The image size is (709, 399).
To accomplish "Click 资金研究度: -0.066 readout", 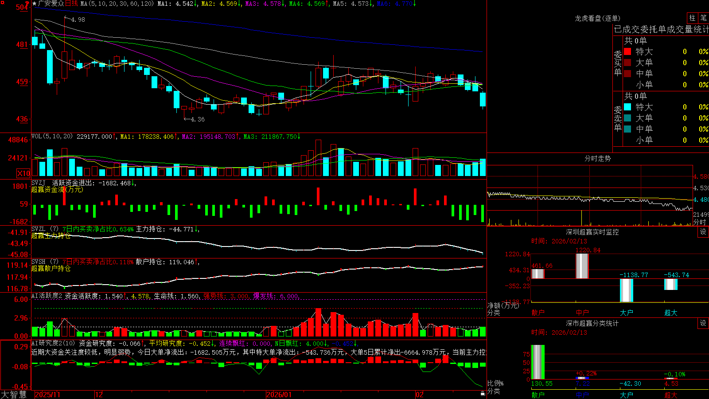I will pos(112,343).
